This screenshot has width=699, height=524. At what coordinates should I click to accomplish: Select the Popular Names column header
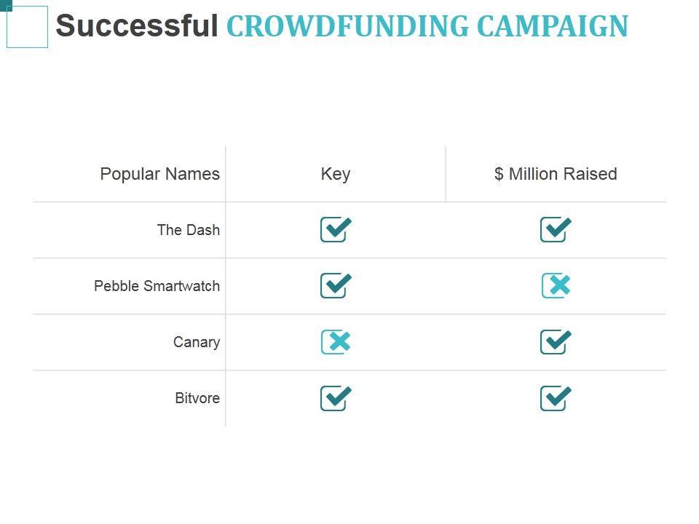[159, 174]
